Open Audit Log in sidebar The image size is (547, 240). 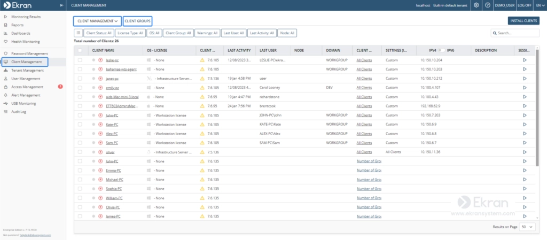(x=19, y=112)
